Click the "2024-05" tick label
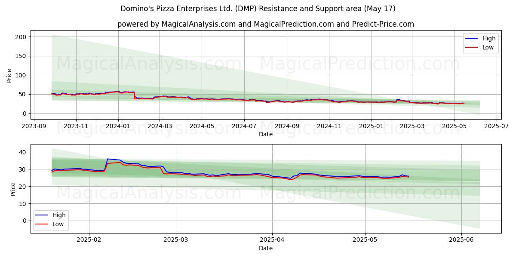Screen dimensions: 516x258 pyautogui.click(x=201, y=126)
